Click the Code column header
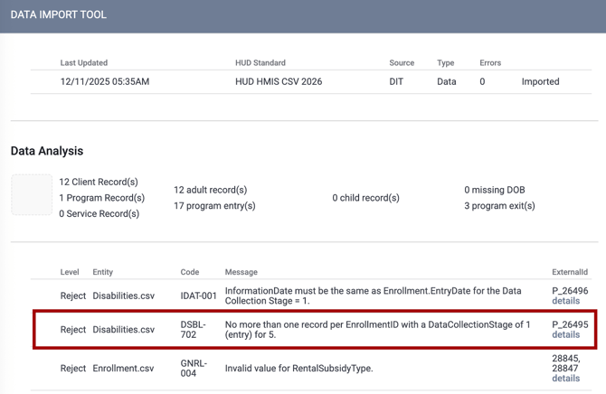The height and width of the screenshot is (394, 606). [190, 272]
